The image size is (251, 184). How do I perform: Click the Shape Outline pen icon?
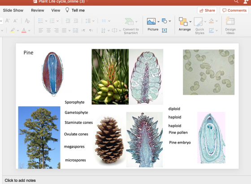[x=212, y=31]
